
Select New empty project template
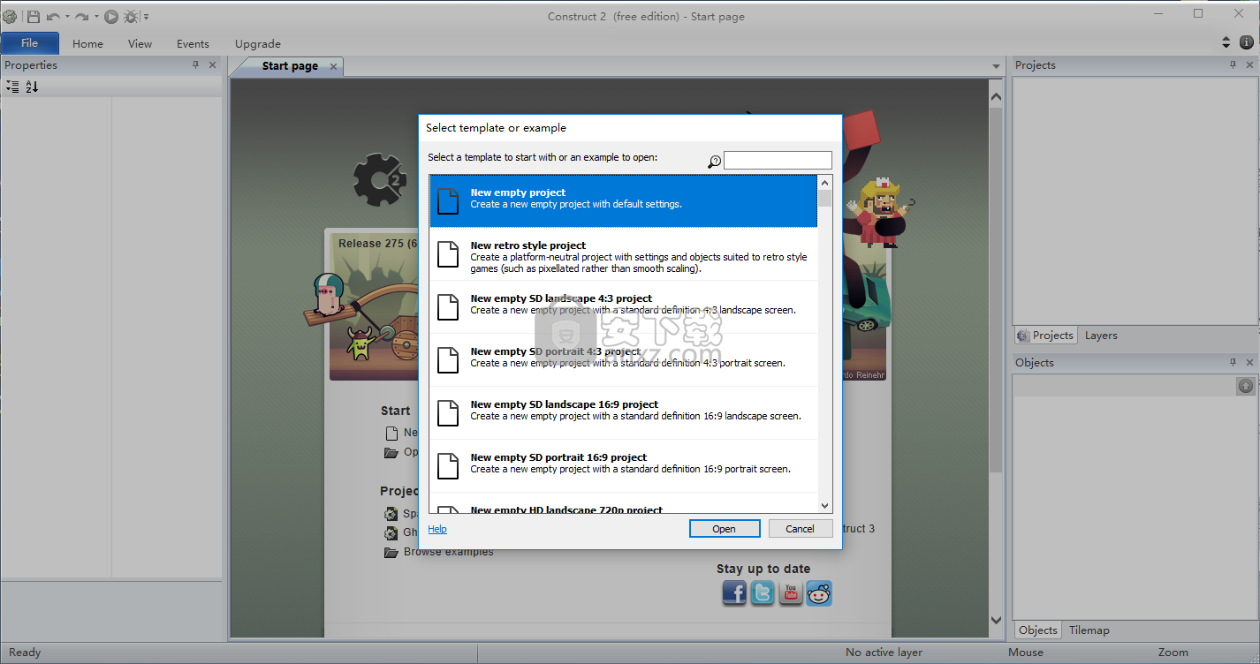tap(624, 201)
